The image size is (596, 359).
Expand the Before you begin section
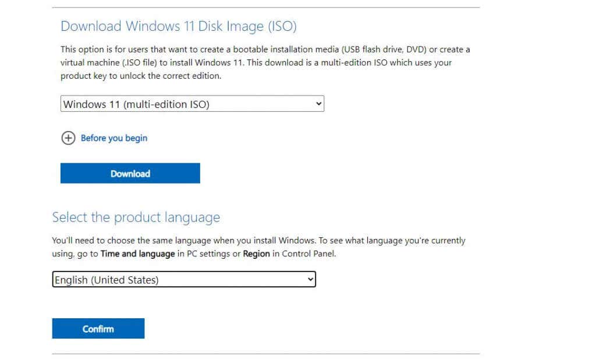point(113,138)
